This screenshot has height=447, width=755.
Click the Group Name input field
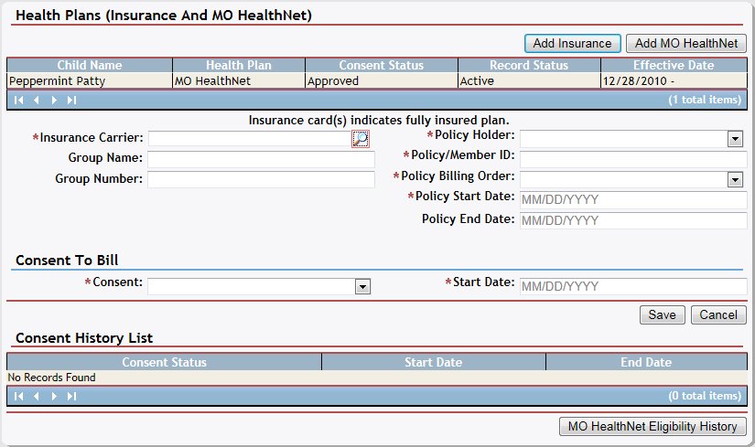tap(261, 159)
